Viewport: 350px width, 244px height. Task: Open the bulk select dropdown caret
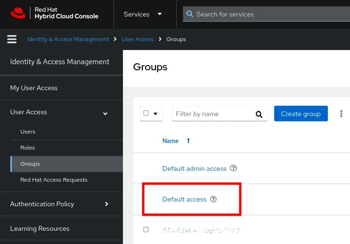[x=155, y=114]
